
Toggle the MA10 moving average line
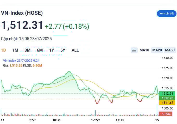[144, 50]
